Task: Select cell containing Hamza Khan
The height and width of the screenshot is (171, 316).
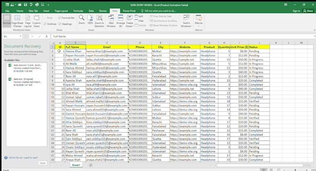Action: point(75,51)
